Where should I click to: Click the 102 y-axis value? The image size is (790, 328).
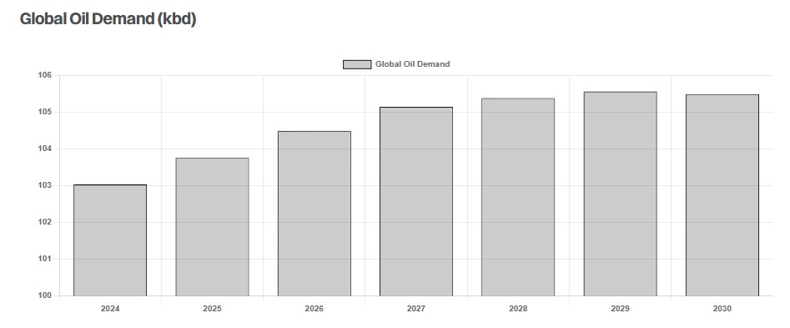point(45,222)
